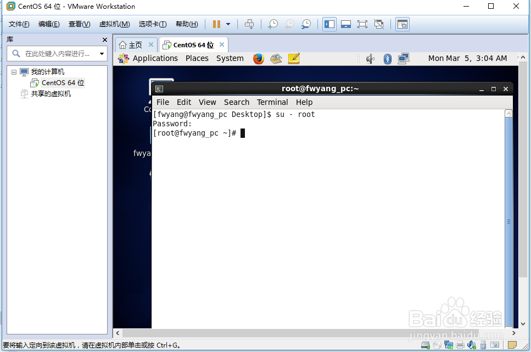The width and height of the screenshot is (531, 352).
Task: Select 我的计算机 in the library tree
Action: 47,72
